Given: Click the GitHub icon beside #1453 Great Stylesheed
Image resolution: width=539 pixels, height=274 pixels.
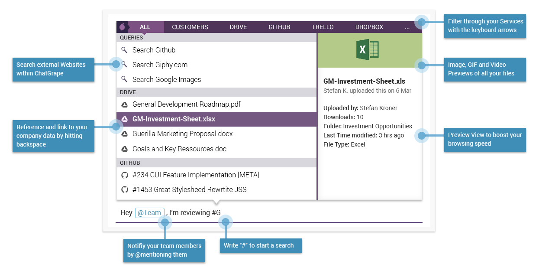Looking at the screenshot, I should coord(124,190).
